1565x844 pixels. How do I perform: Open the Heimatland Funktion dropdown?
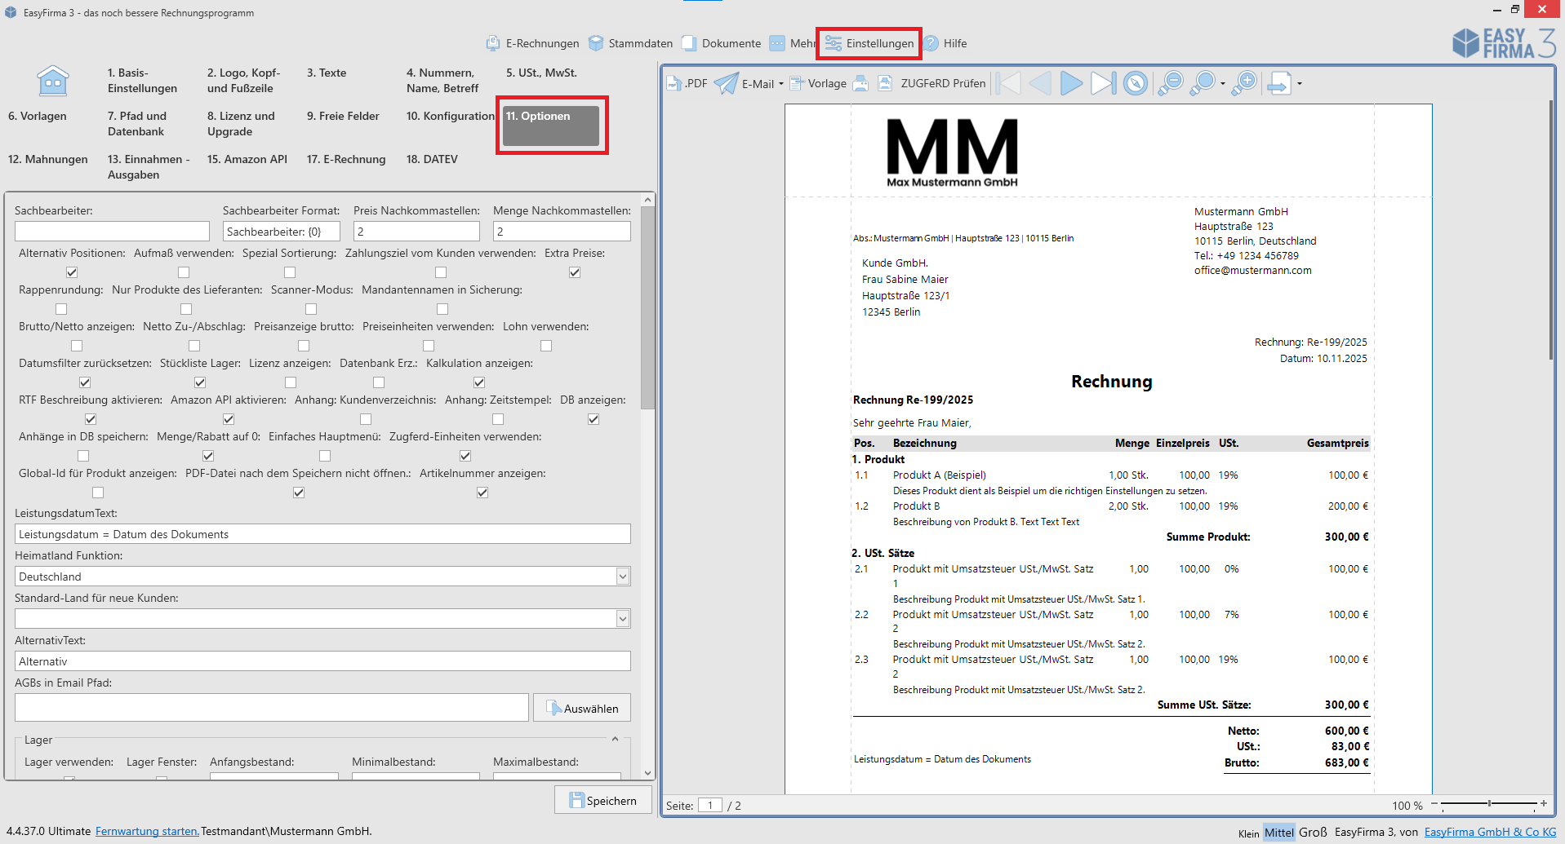tap(622, 577)
